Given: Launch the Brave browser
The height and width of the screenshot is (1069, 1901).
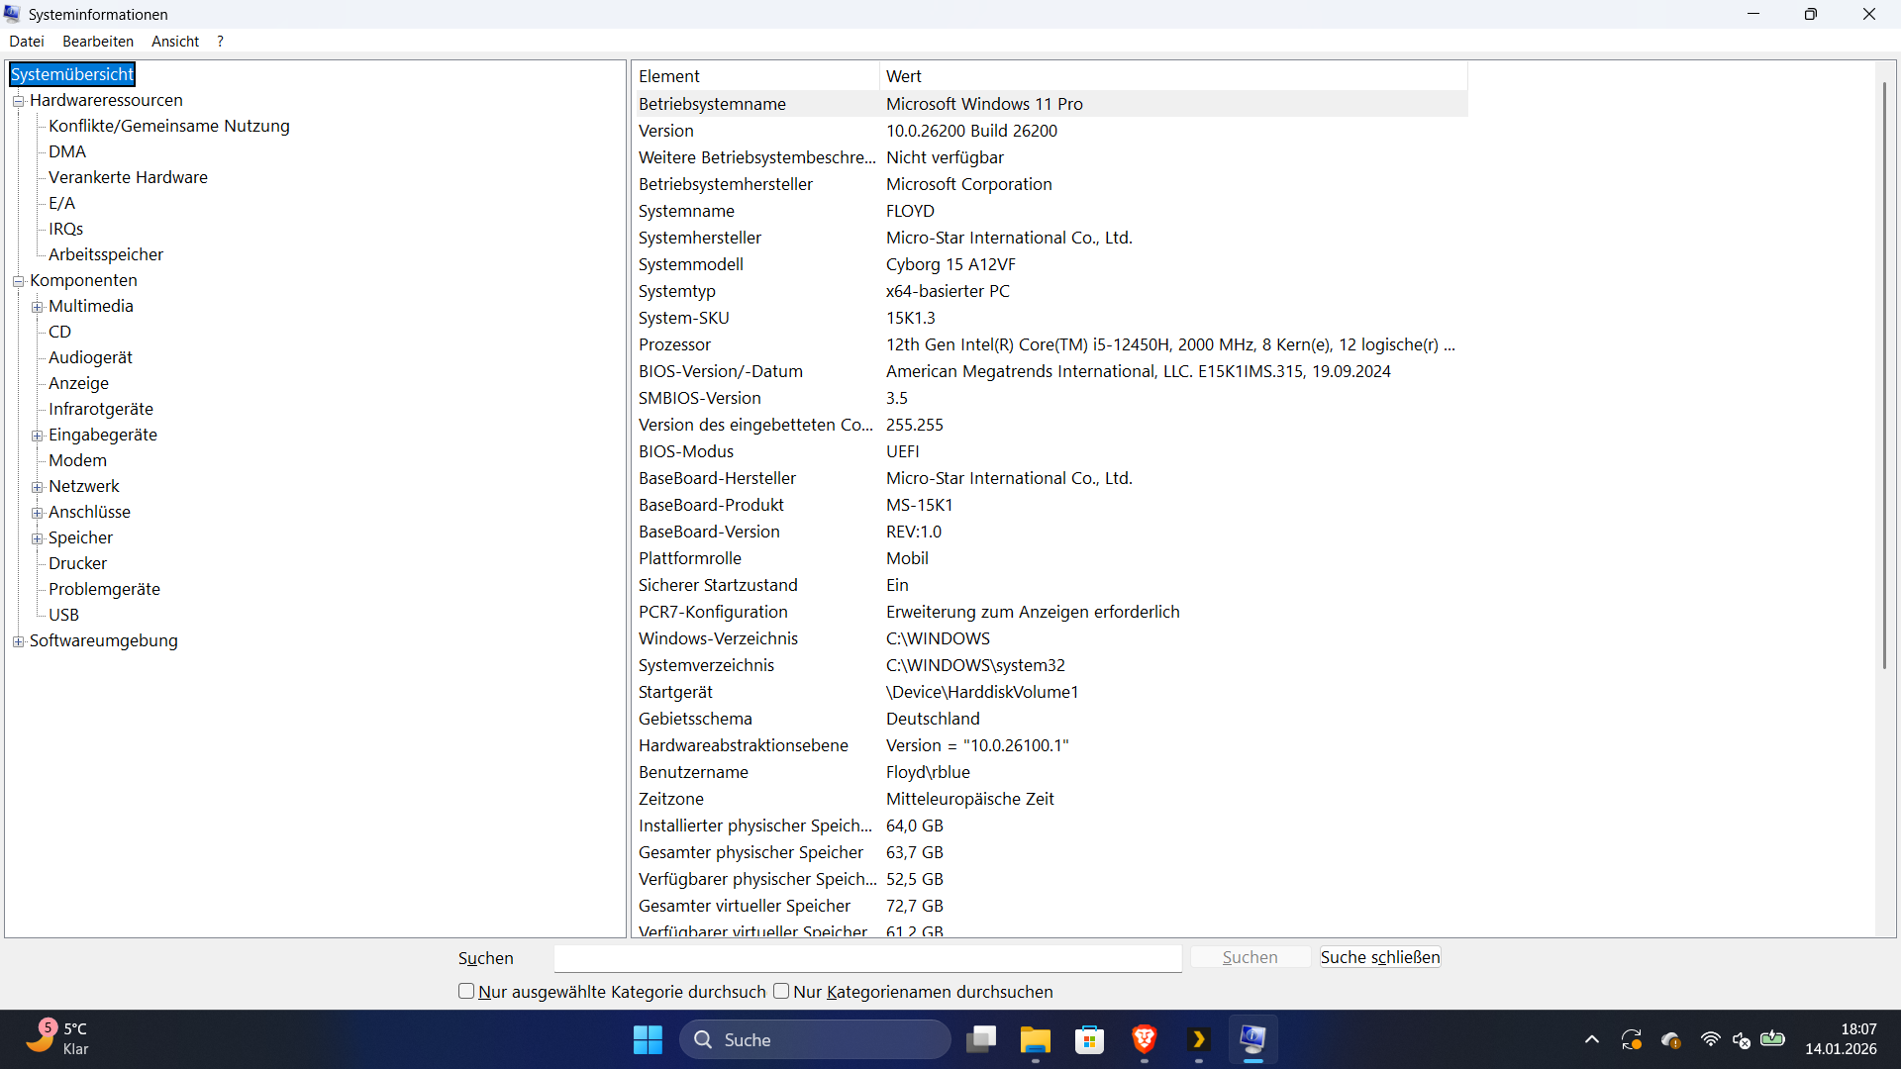Looking at the screenshot, I should click(1144, 1039).
